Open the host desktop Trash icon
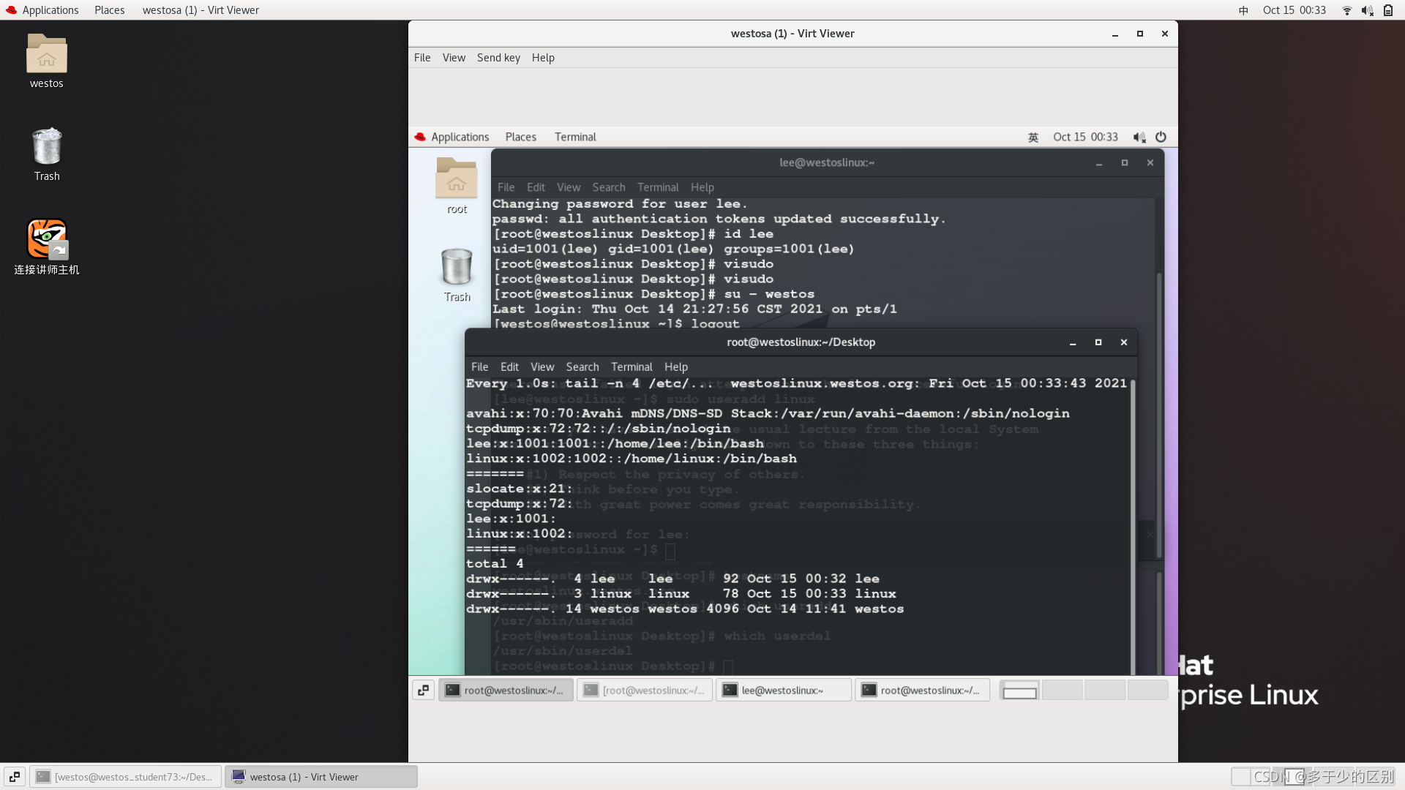Image resolution: width=1405 pixels, height=790 pixels. 47,146
